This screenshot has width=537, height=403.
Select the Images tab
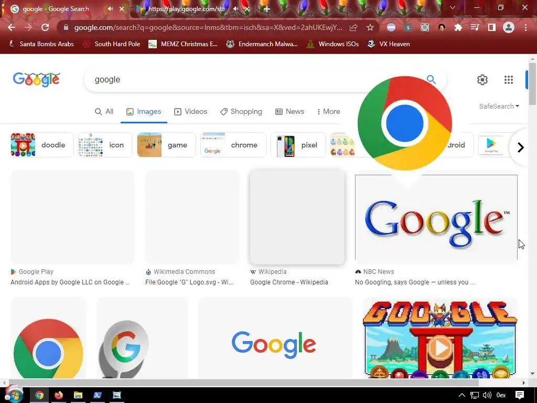tap(144, 112)
